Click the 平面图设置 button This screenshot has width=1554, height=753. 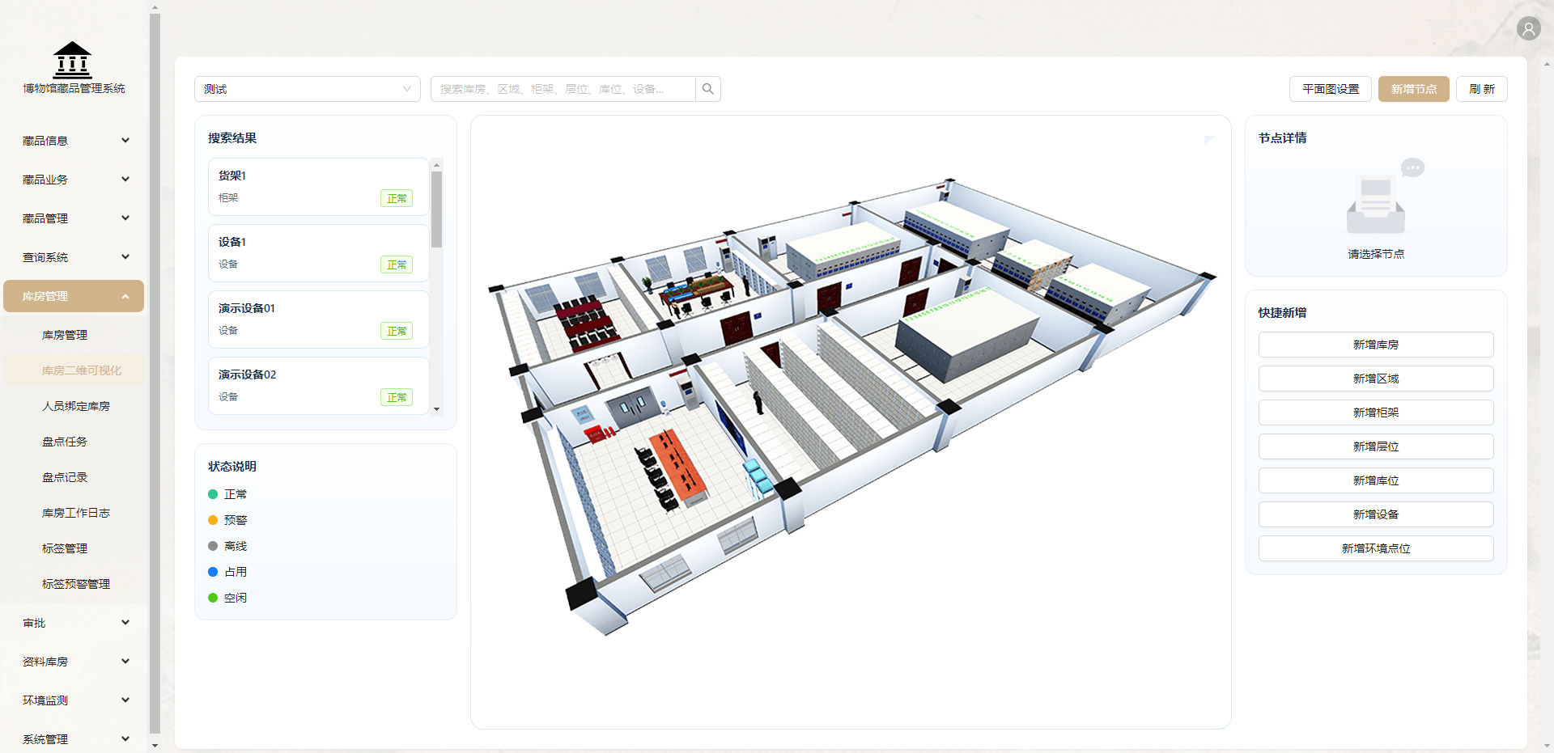(1331, 89)
